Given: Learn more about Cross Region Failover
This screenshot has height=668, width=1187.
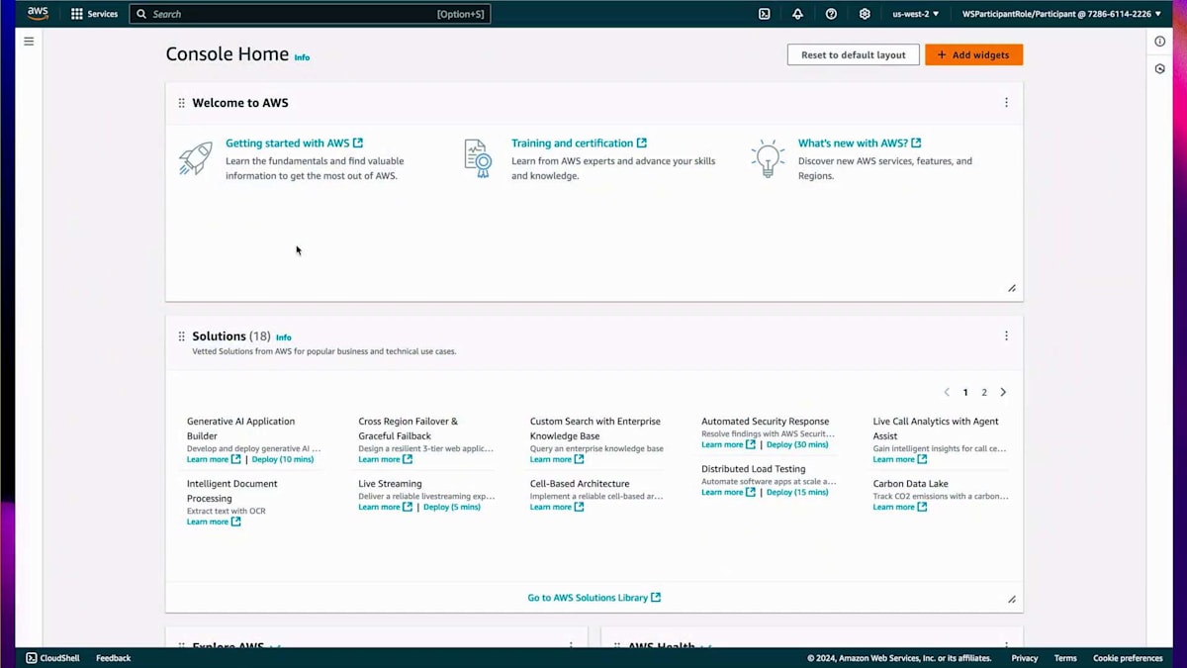Looking at the screenshot, I should [x=385, y=459].
